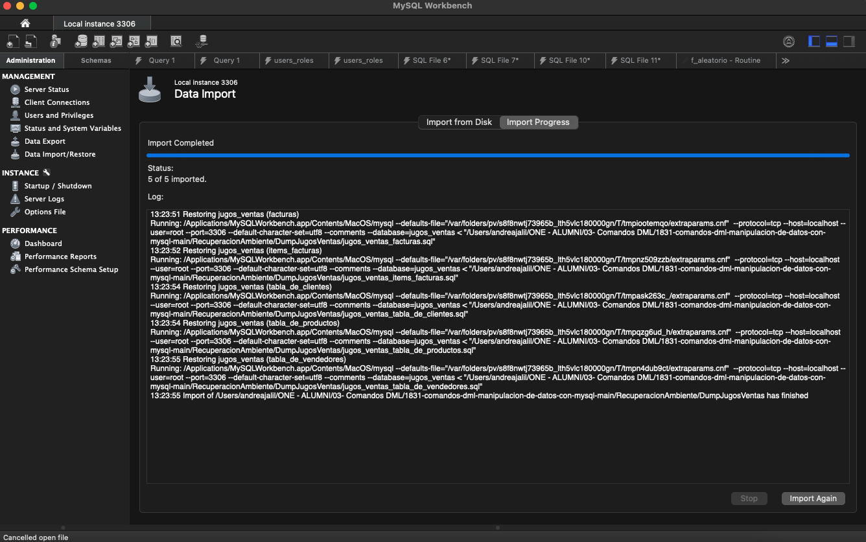This screenshot has height=542, width=866.
Task: Create a new table icon
Action: coord(99,41)
